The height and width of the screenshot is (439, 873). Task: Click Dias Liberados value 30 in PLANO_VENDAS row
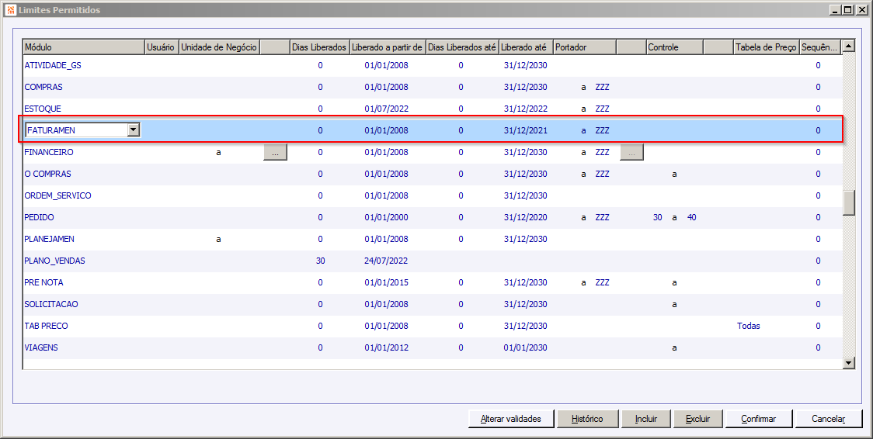(x=320, y=261)
